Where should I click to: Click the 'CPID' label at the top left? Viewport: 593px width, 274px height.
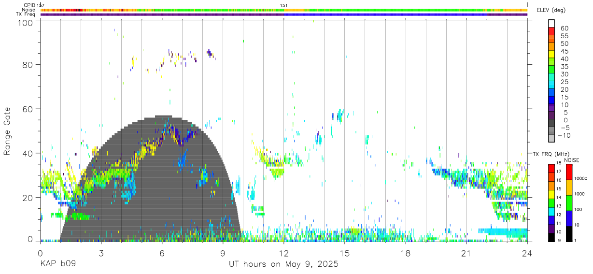(29, 5)
